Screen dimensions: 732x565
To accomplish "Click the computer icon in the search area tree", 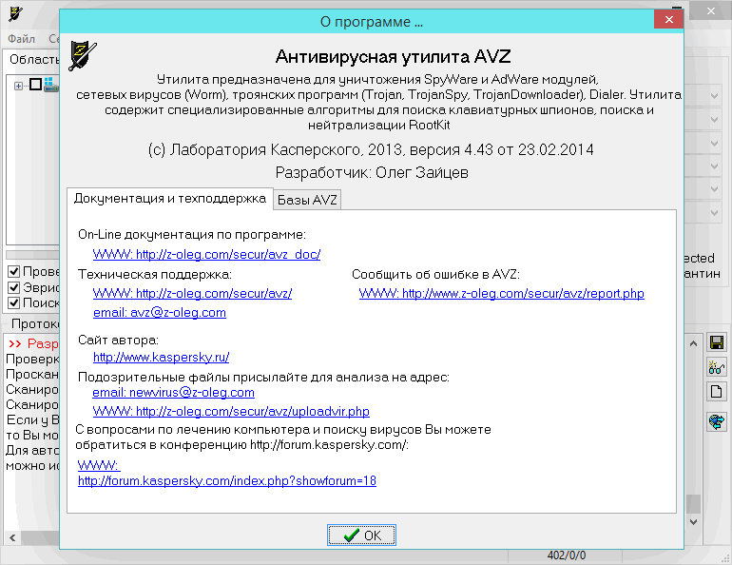I will pos(51,85).
